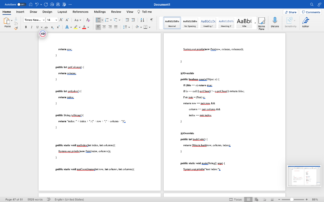
Task: Open the References tab
Action: pos(80,12)
